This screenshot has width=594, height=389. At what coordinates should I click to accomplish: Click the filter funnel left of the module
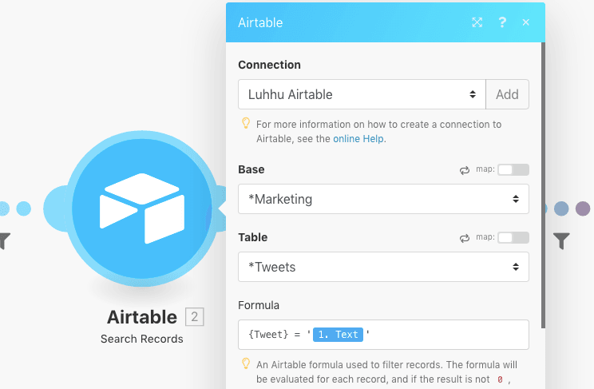tap(4, 239)
